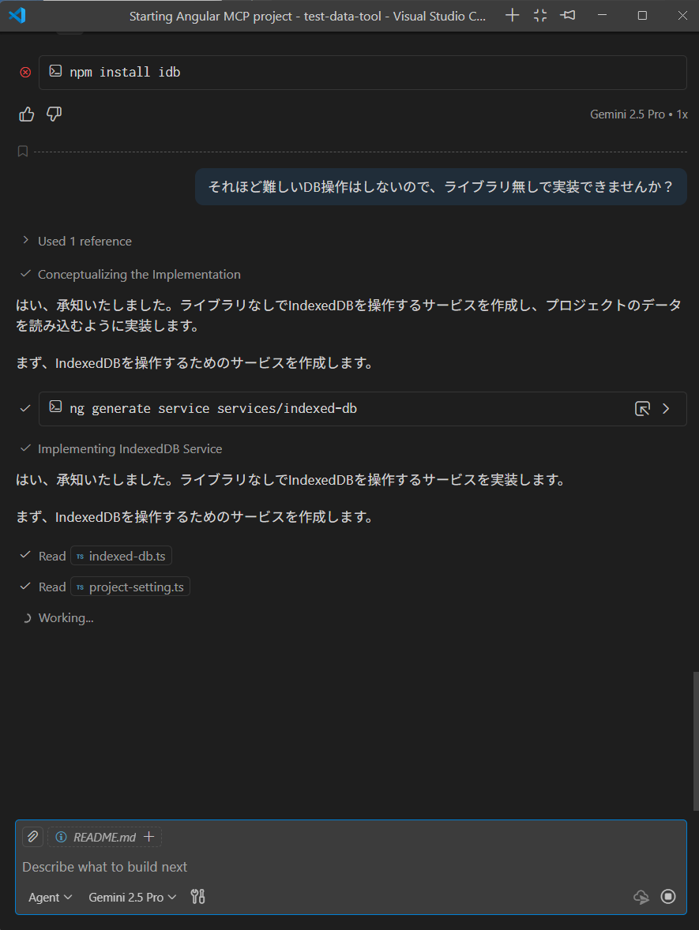The image size is (699, 930).
Task: Click the pin editor icon in the title bar
Action: (567, 15)
